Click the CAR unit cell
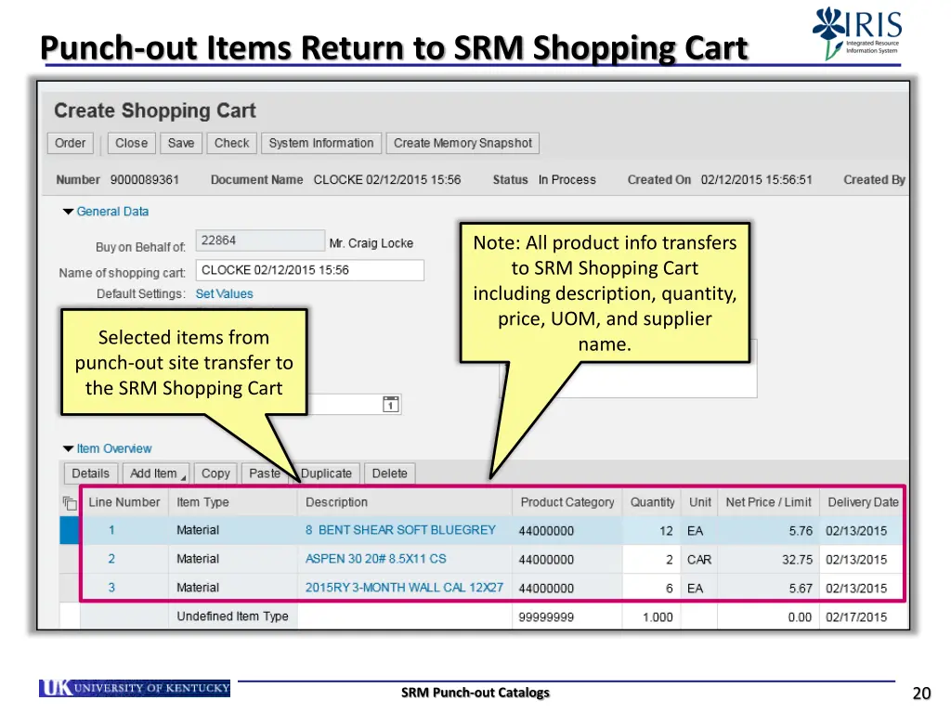 [x=698, y=560]
